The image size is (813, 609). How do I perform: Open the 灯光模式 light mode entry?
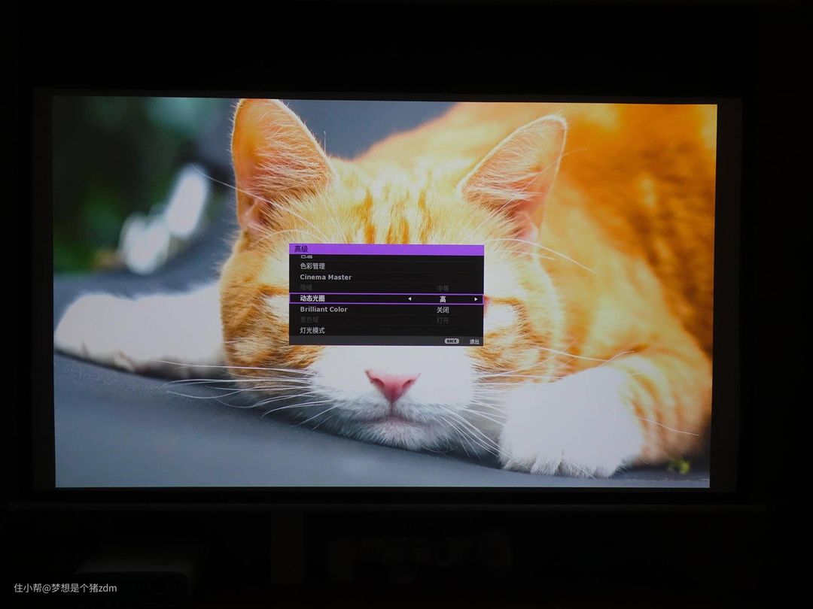point(312,330)
